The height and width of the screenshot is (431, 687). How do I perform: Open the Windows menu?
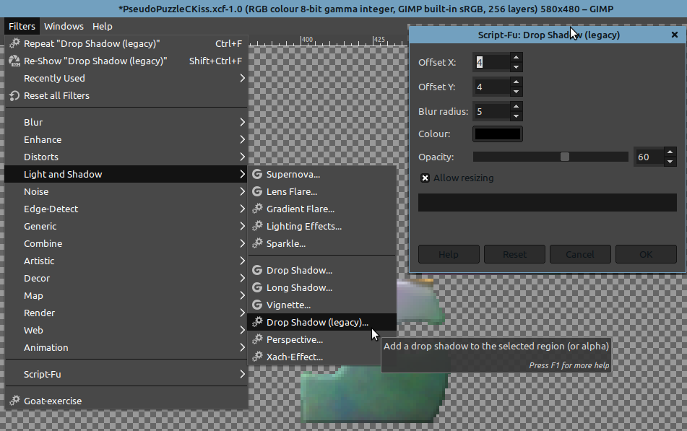64,26
